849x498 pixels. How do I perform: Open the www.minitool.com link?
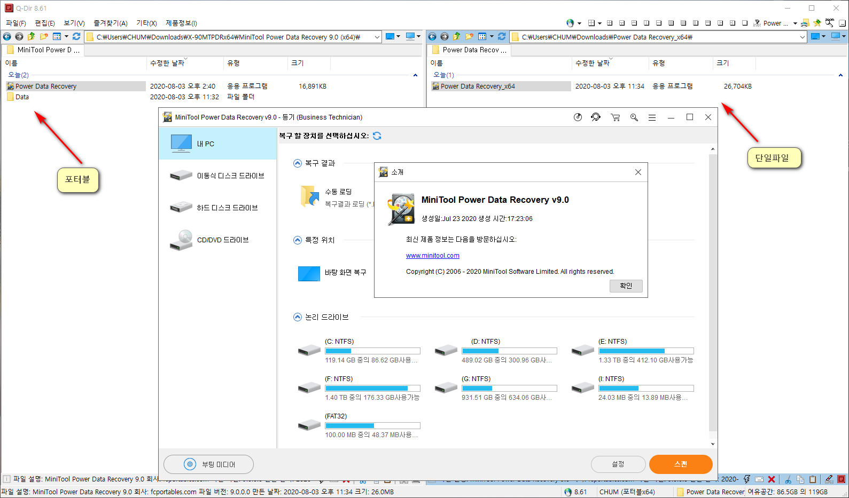(x=433, y=256)
